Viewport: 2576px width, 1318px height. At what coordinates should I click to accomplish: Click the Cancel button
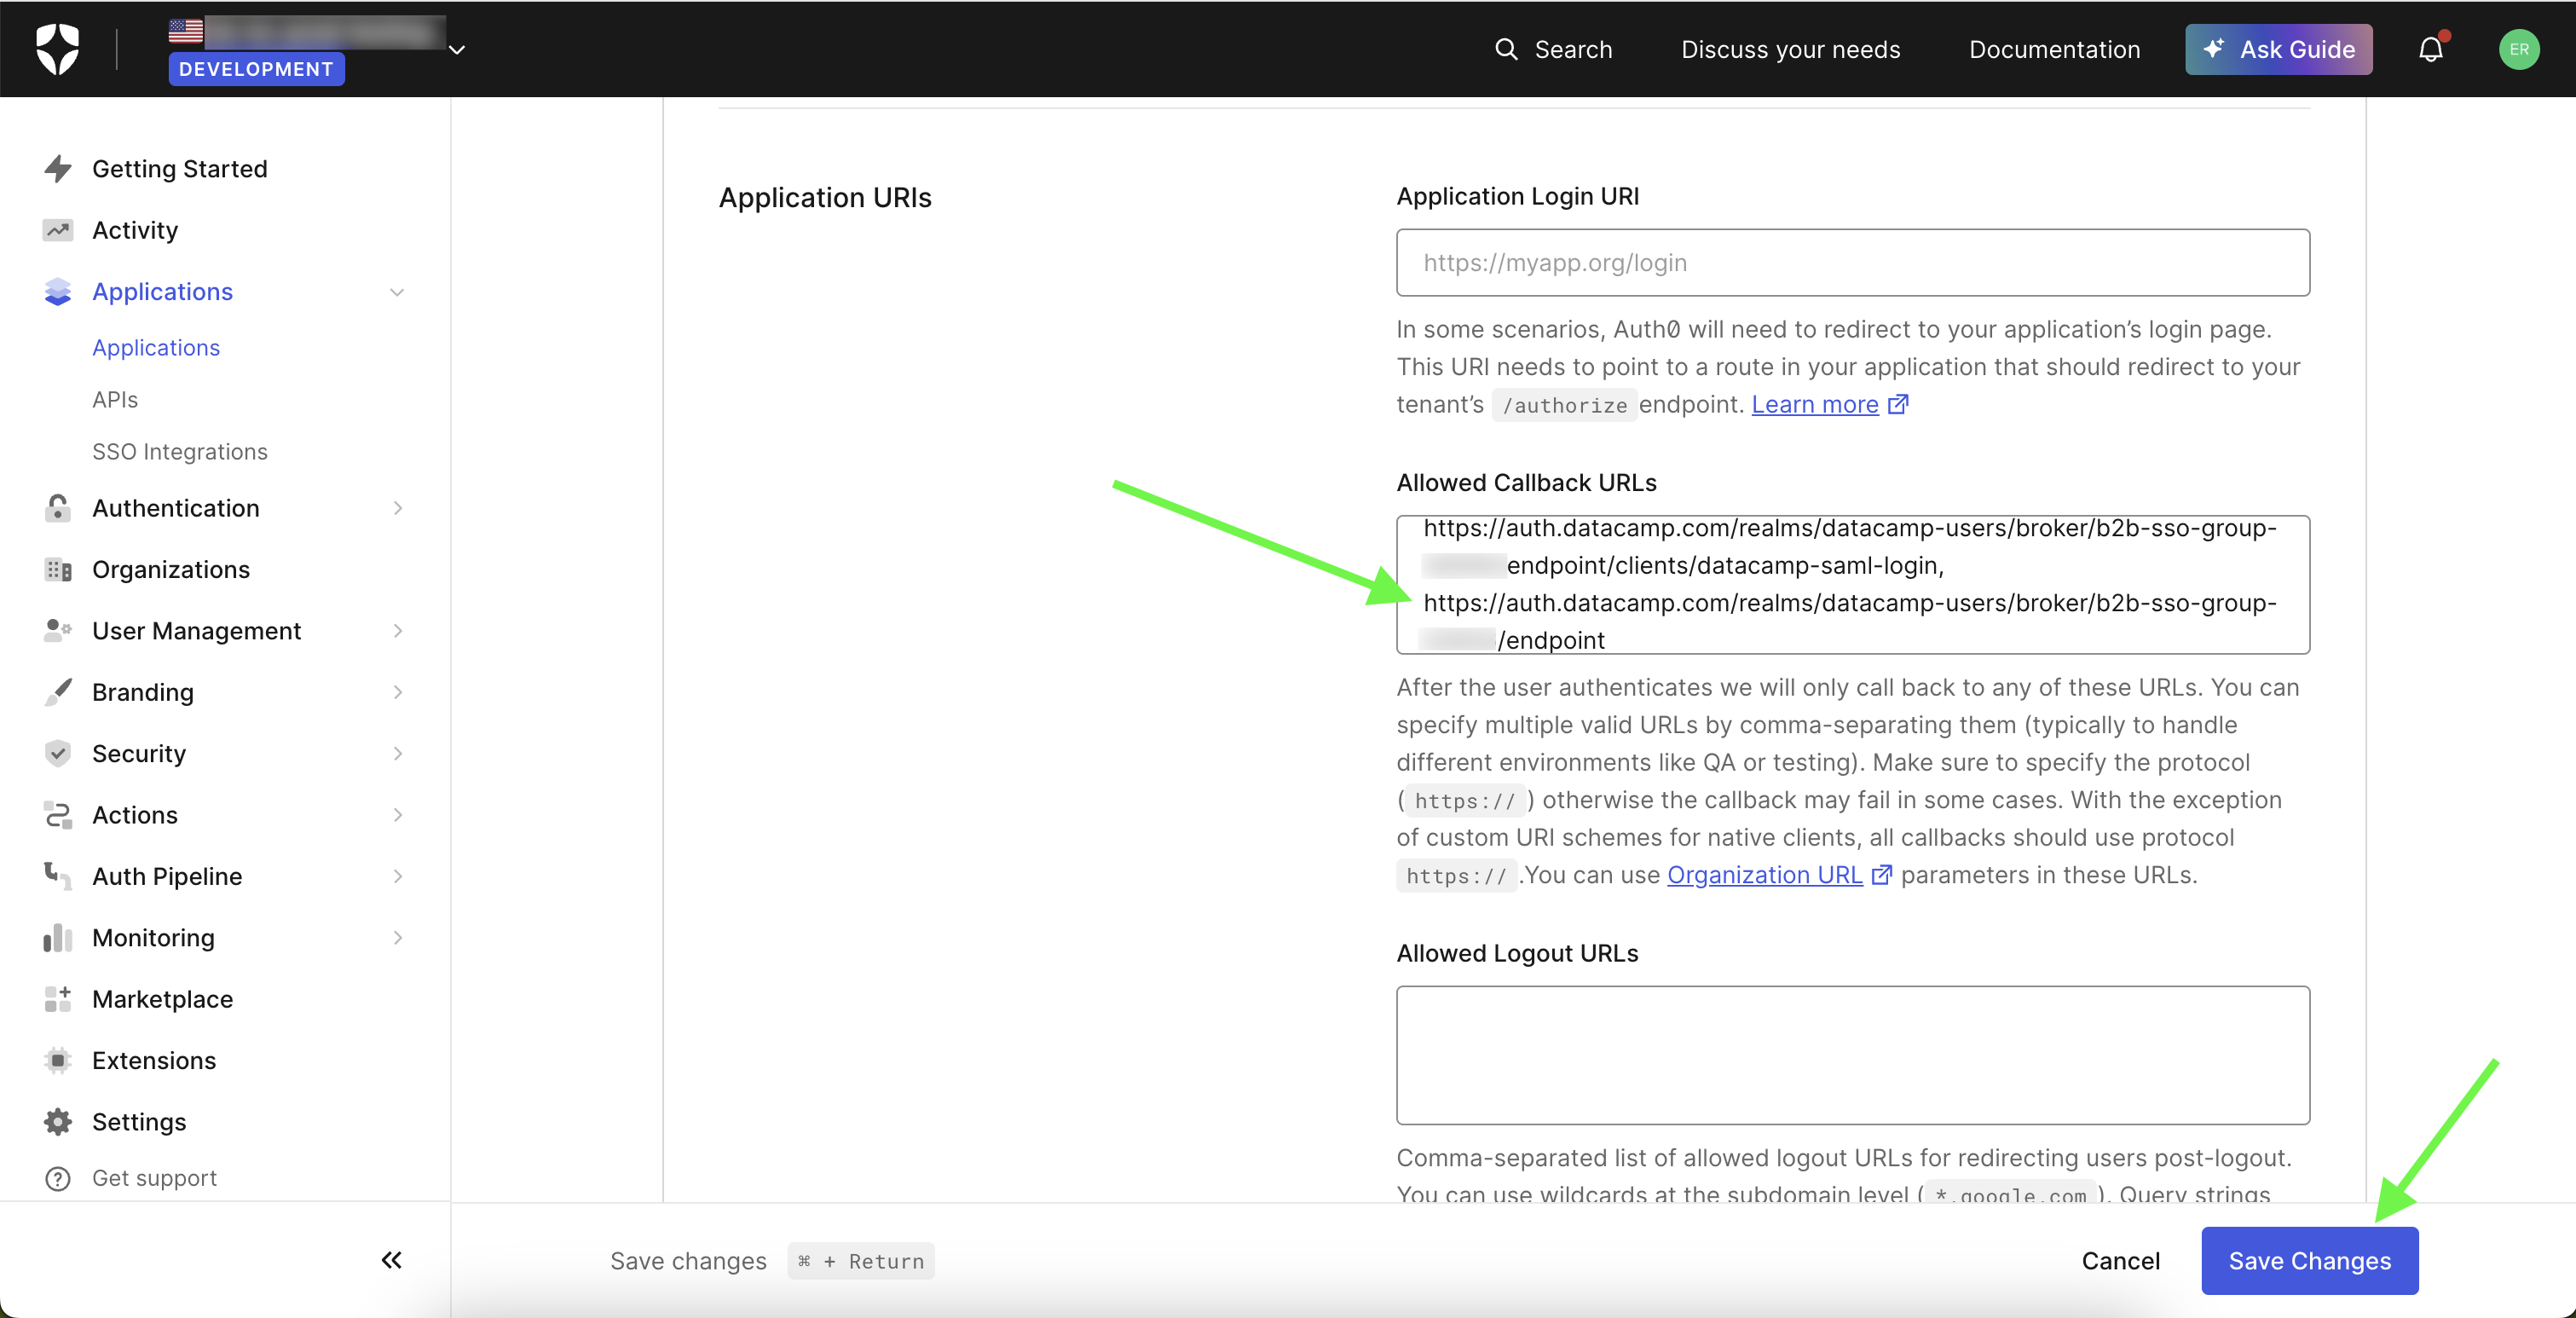(x=2120, y=1261)
